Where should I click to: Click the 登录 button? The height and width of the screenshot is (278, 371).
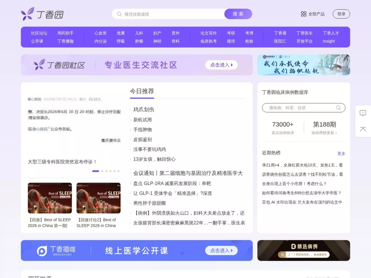tap(341, 14)
